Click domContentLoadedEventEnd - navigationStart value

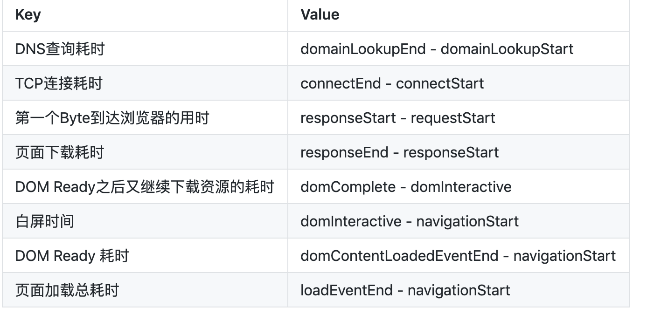tap(458, 255)
